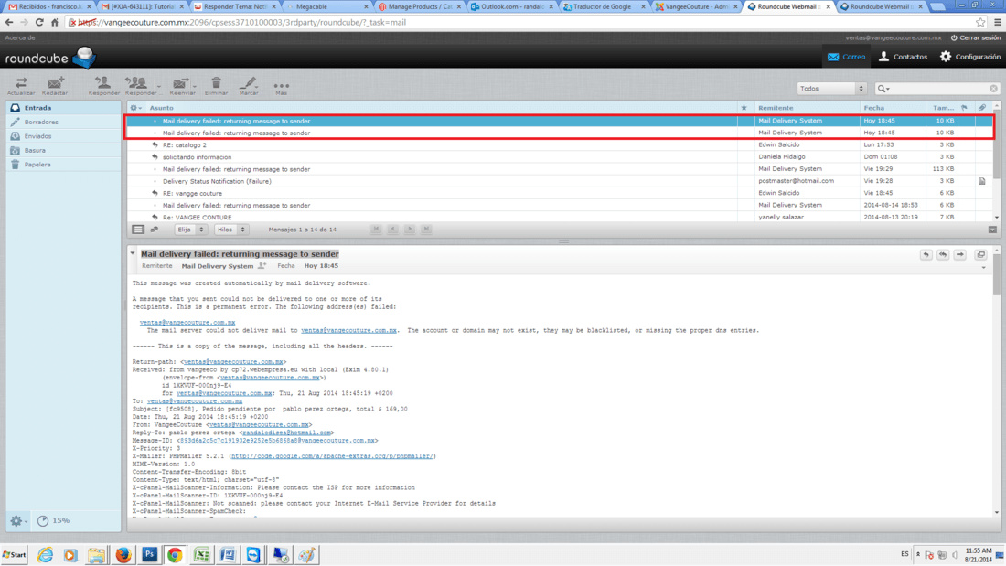Sort messages by the Tamaño column
The width and height of the screenshot is (1006, 566).
click(x=943, y=108)
